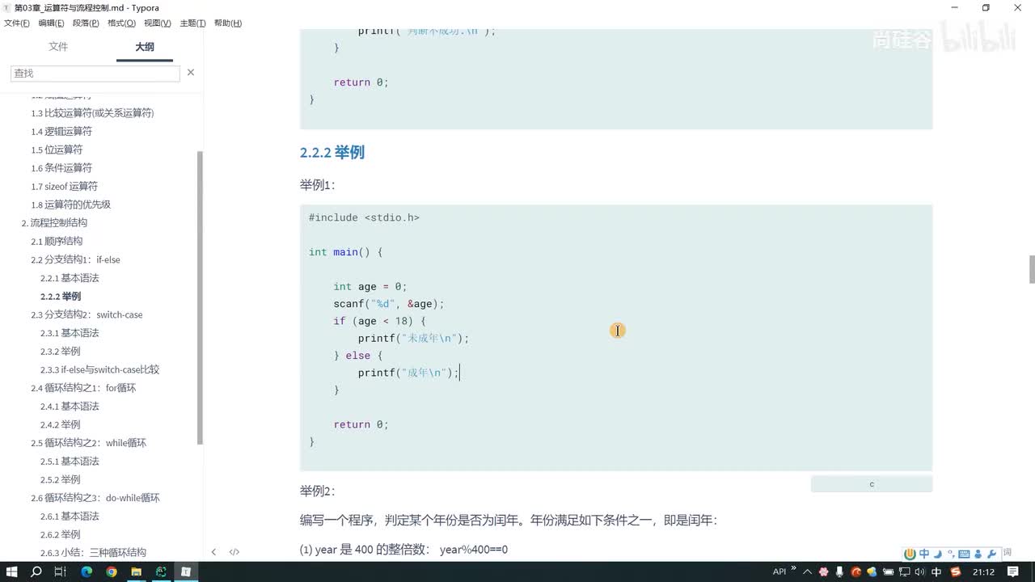Screen dimensions: 1035x582
Task: Open the 格式(O) menu
Action: [122, 23]
